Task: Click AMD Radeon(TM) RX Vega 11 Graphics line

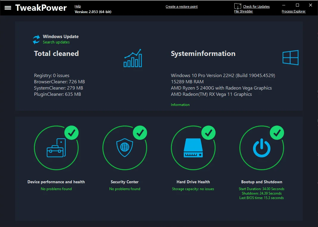Action: [x=211, y=94]
